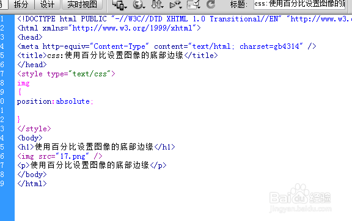The image size is (352, 221).
Task: Click the pink img selector in the CSS
Action: (x=23, y=83)
